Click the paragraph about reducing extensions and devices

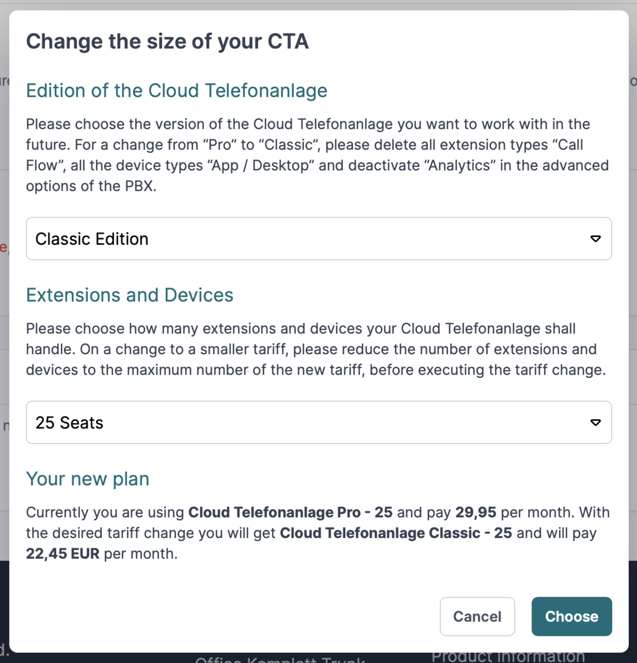(x=316, y=349)
